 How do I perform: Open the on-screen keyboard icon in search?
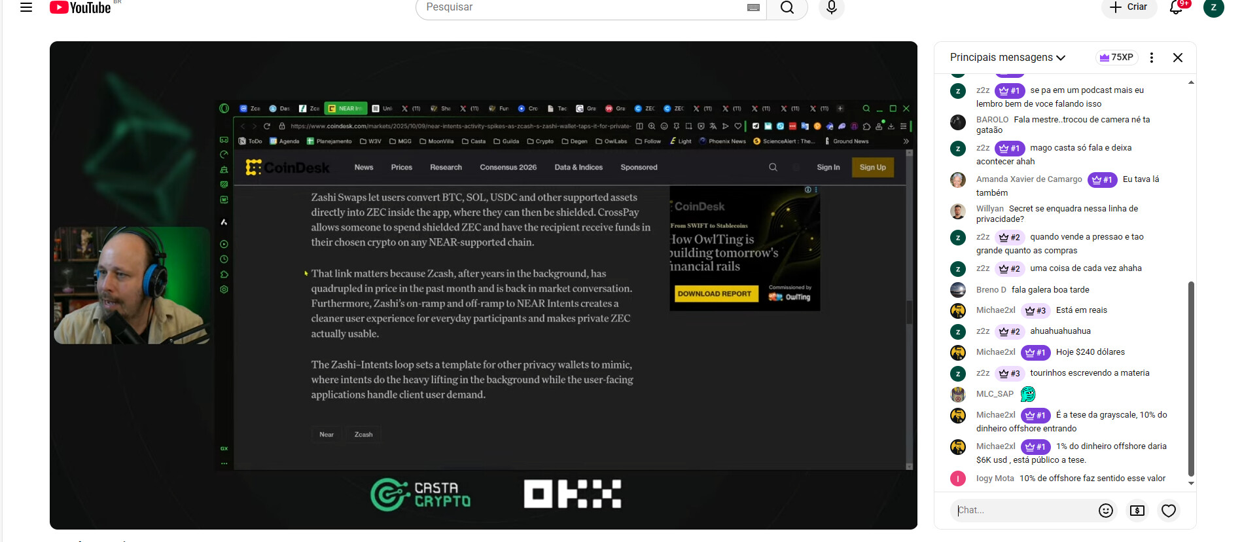[x=753, y=7]
